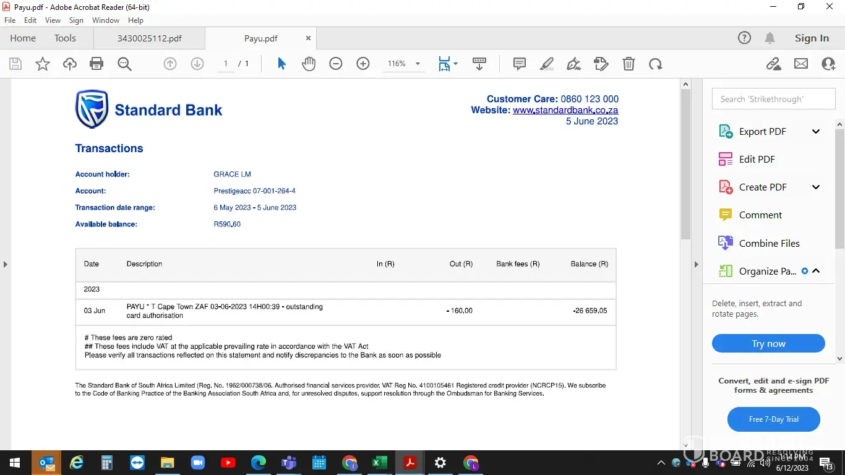845x475 pixels.
Task: Select Edit PDF in the tools pane
Action: [x=757, y=160]
